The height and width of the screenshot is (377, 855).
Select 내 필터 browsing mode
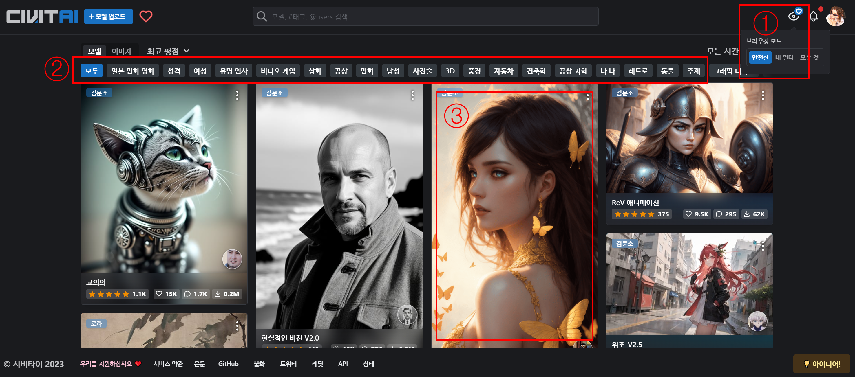784,57
